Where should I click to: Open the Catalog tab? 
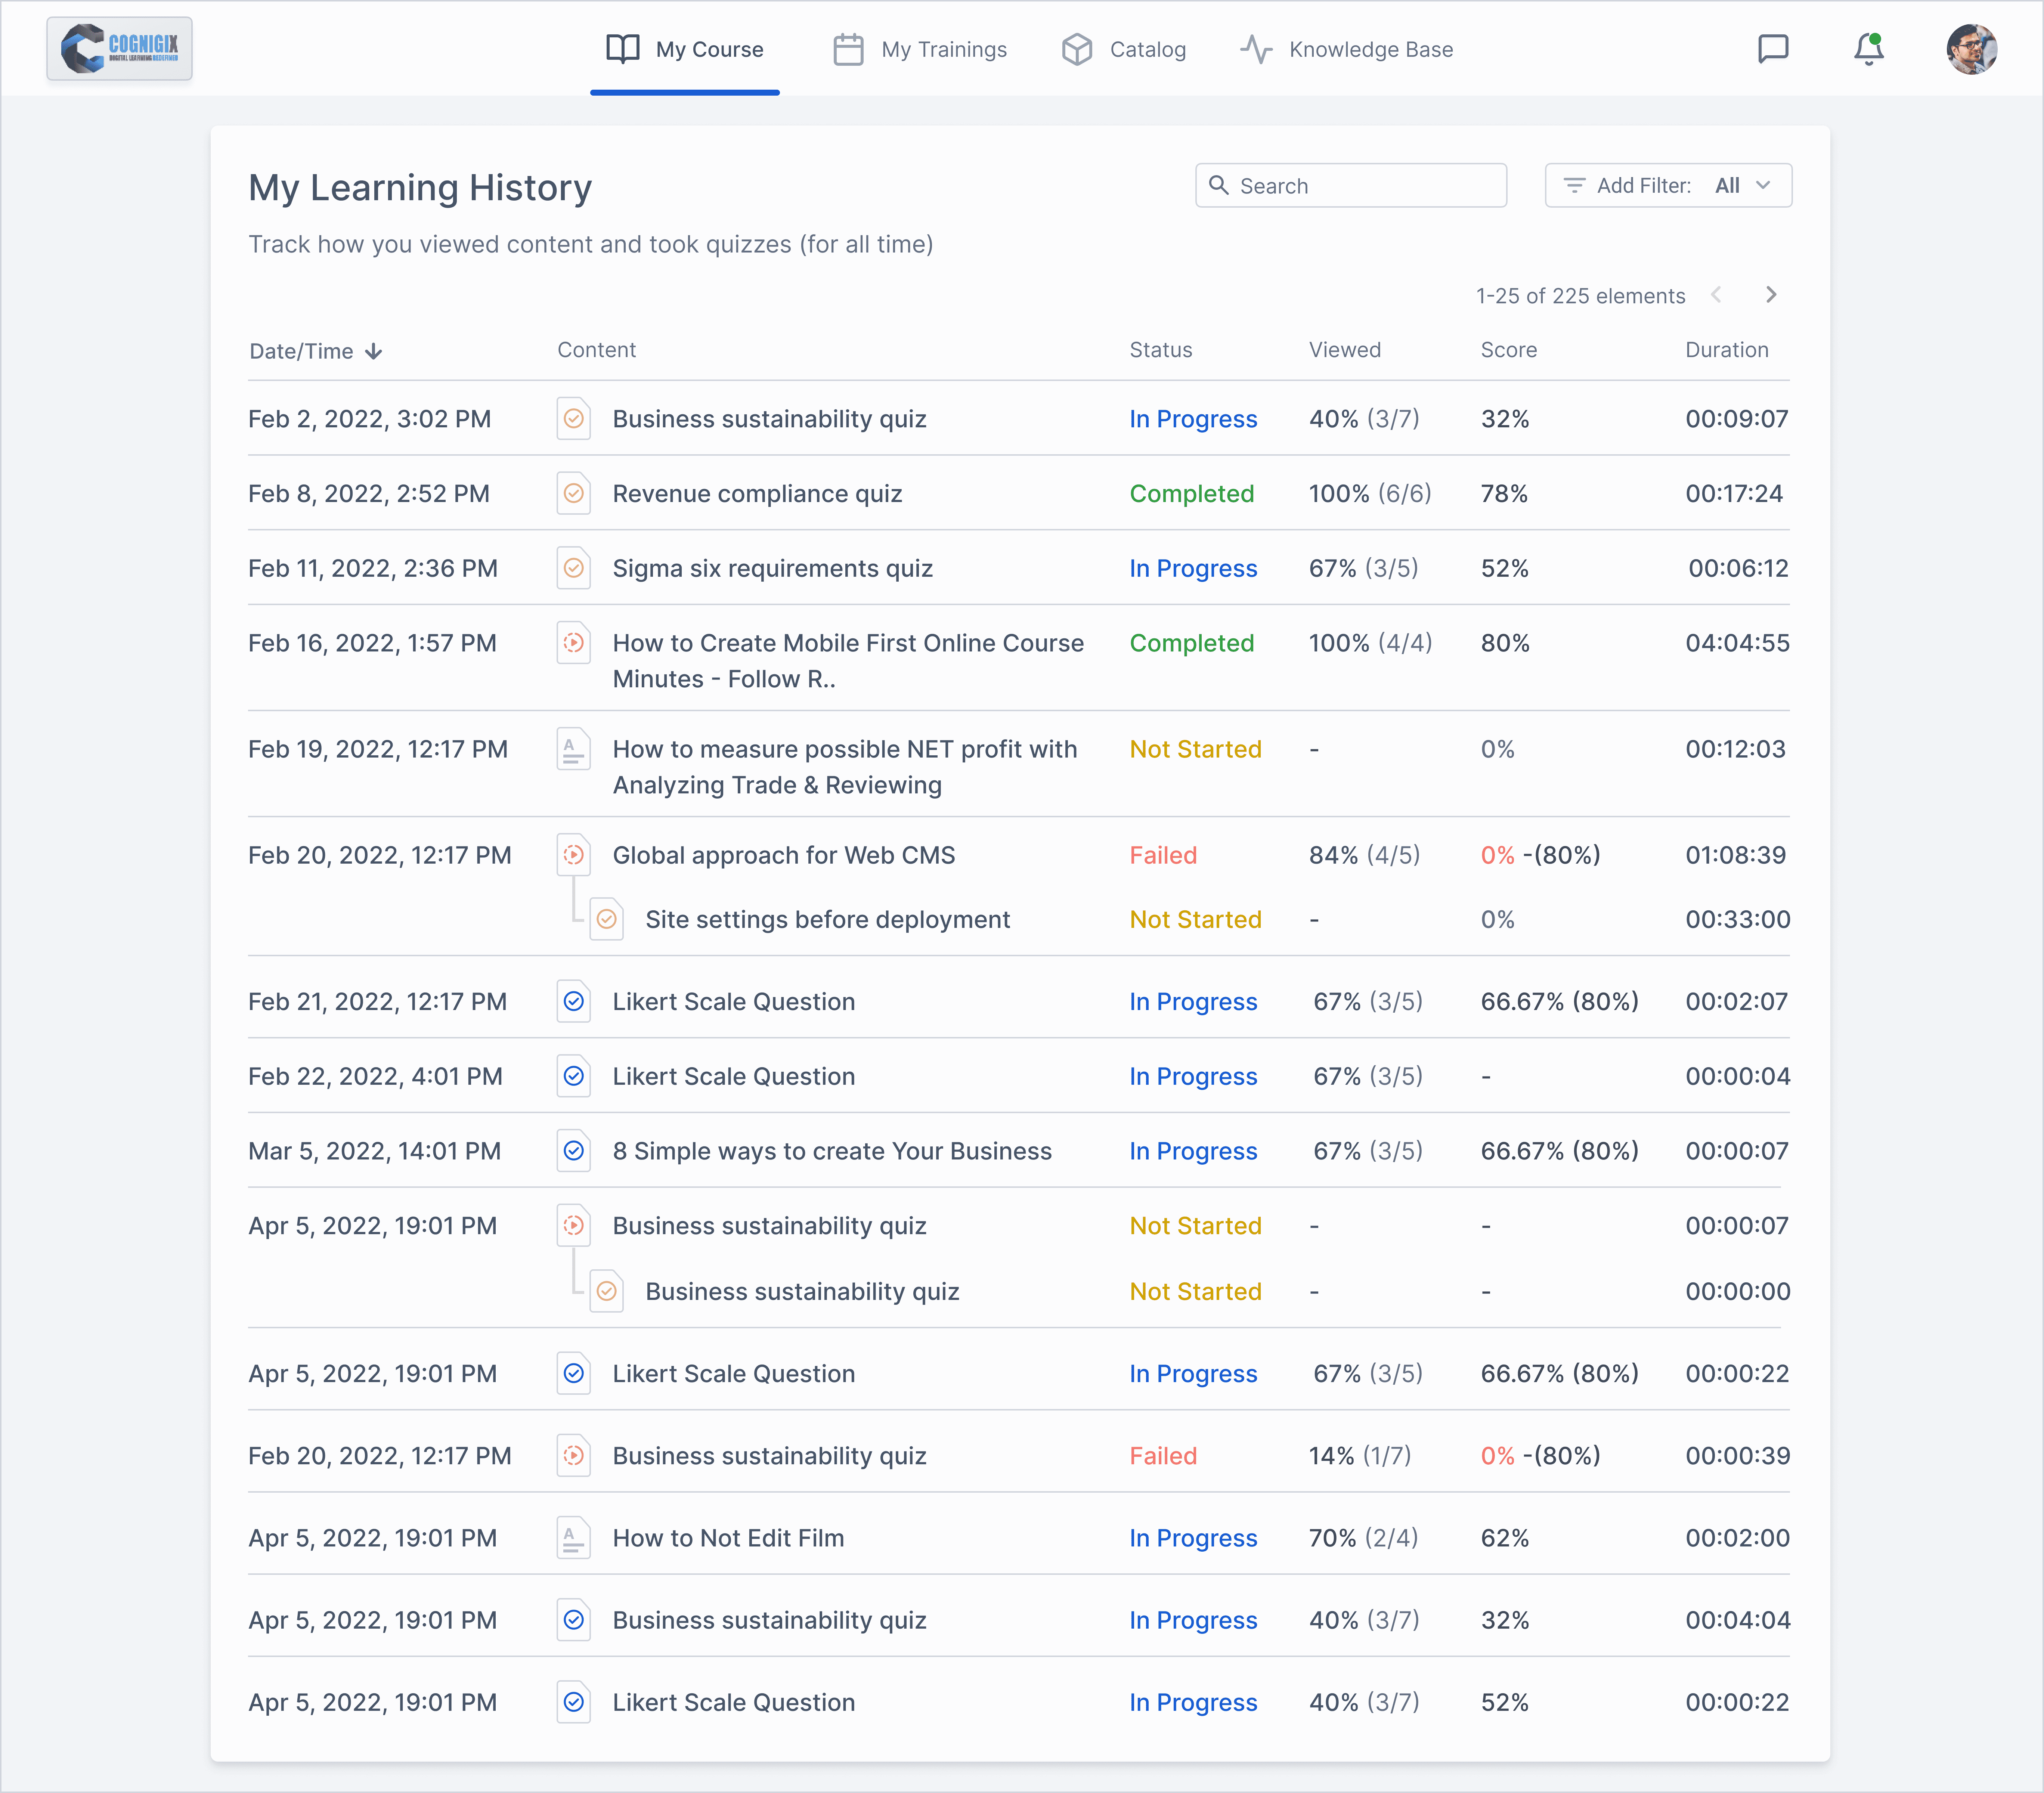pyautogui.click(x=1124, y=49)
